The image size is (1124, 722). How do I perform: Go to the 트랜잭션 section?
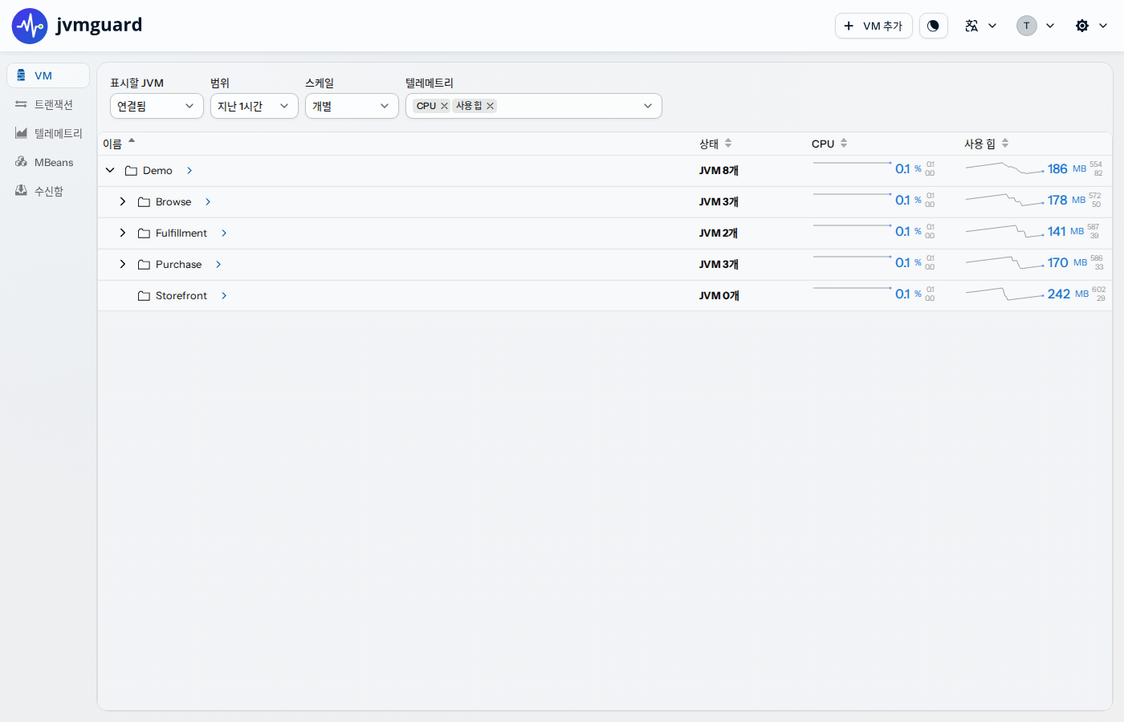[x=48, y=104]
